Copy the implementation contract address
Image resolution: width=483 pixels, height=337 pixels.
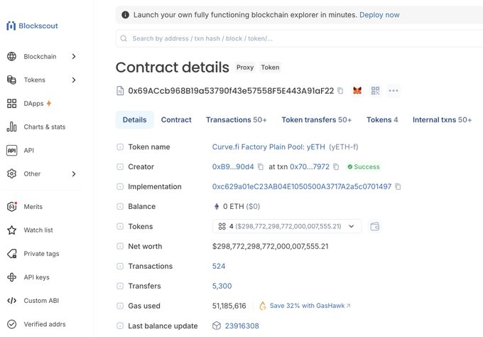coord(398,187)
